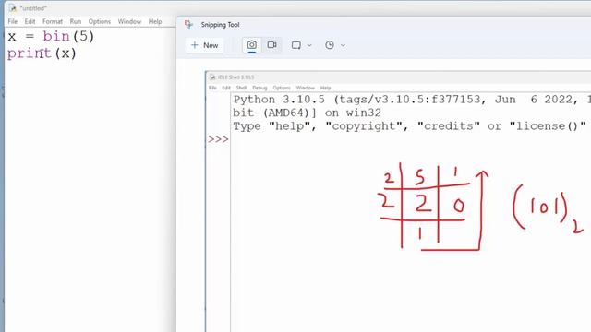Click the print(x) code line
Screen dimensions: 591x332
click(42, 53)
